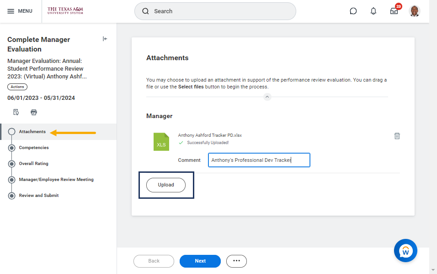Open the hamburger MENU icon

point(11,11)
